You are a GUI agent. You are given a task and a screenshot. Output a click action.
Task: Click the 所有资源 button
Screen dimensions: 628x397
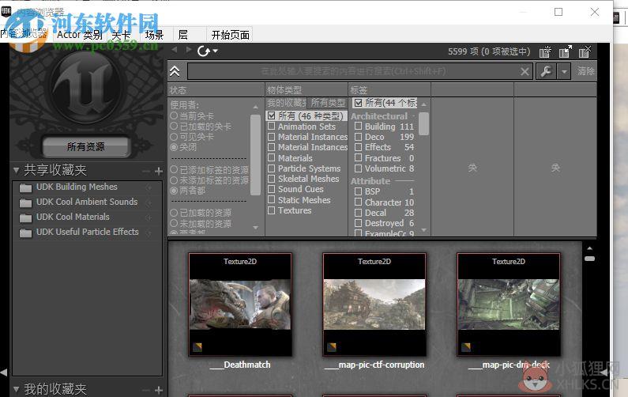86,147
